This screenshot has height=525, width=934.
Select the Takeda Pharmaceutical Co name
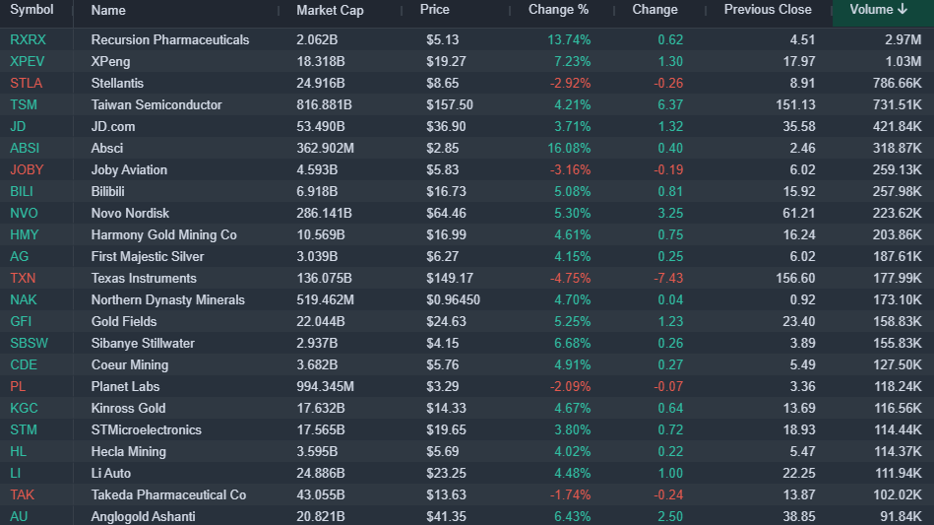pos(168,495)
